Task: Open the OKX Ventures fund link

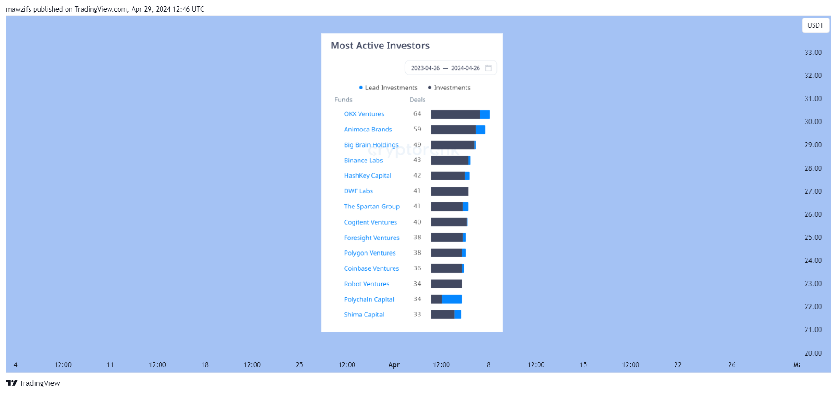Action: (364, 114)
